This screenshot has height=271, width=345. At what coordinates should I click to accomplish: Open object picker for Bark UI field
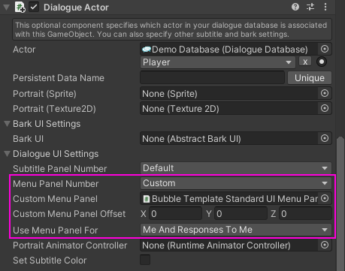click(x=325, y=138)
